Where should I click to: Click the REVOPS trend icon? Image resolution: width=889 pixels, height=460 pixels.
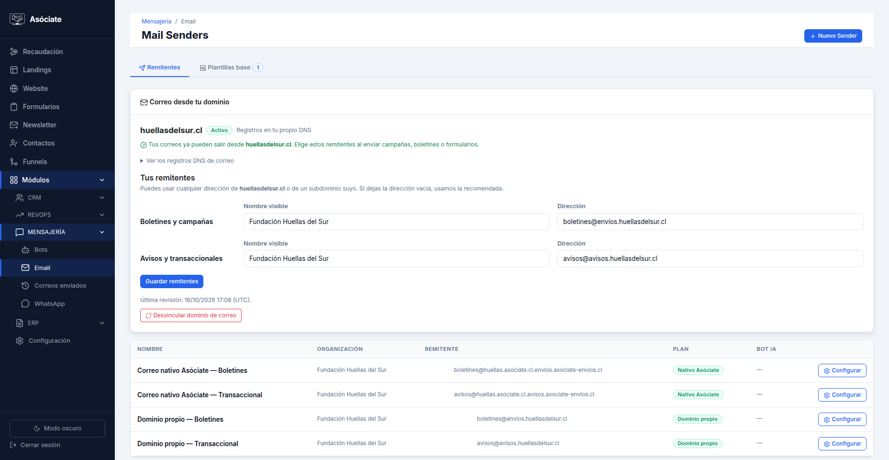click(x=20, y=215)
